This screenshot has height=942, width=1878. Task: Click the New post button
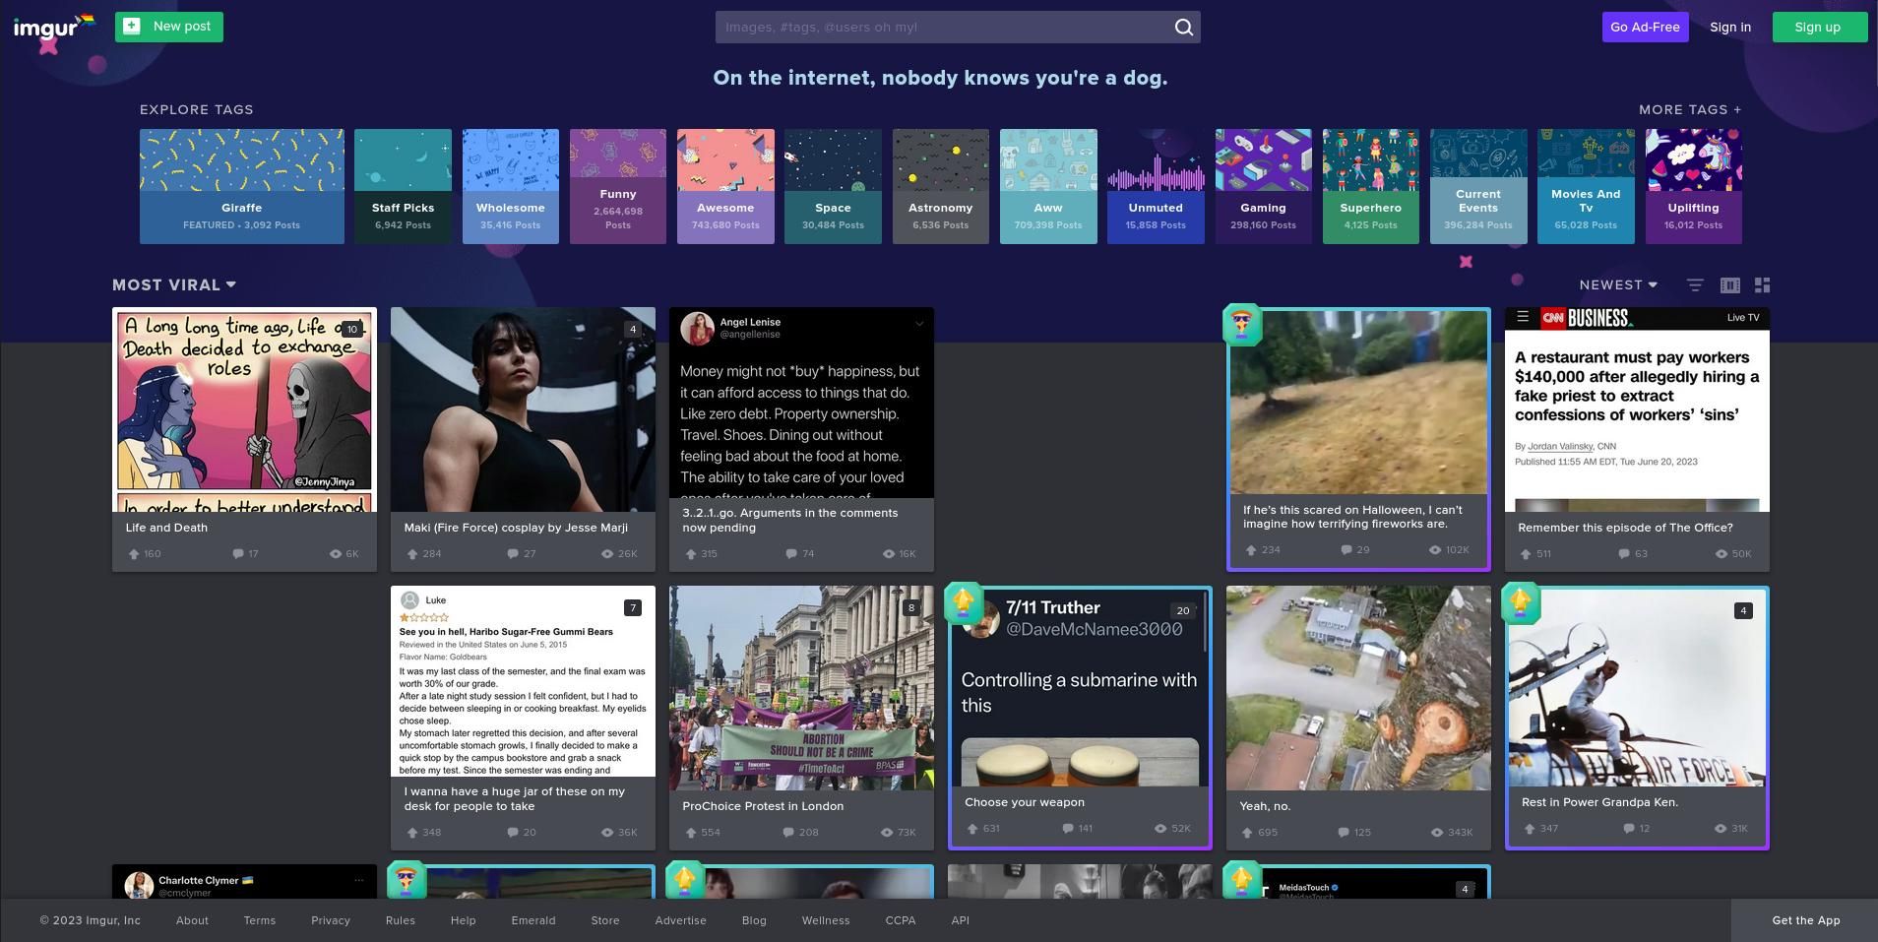[x=168, y=27]
